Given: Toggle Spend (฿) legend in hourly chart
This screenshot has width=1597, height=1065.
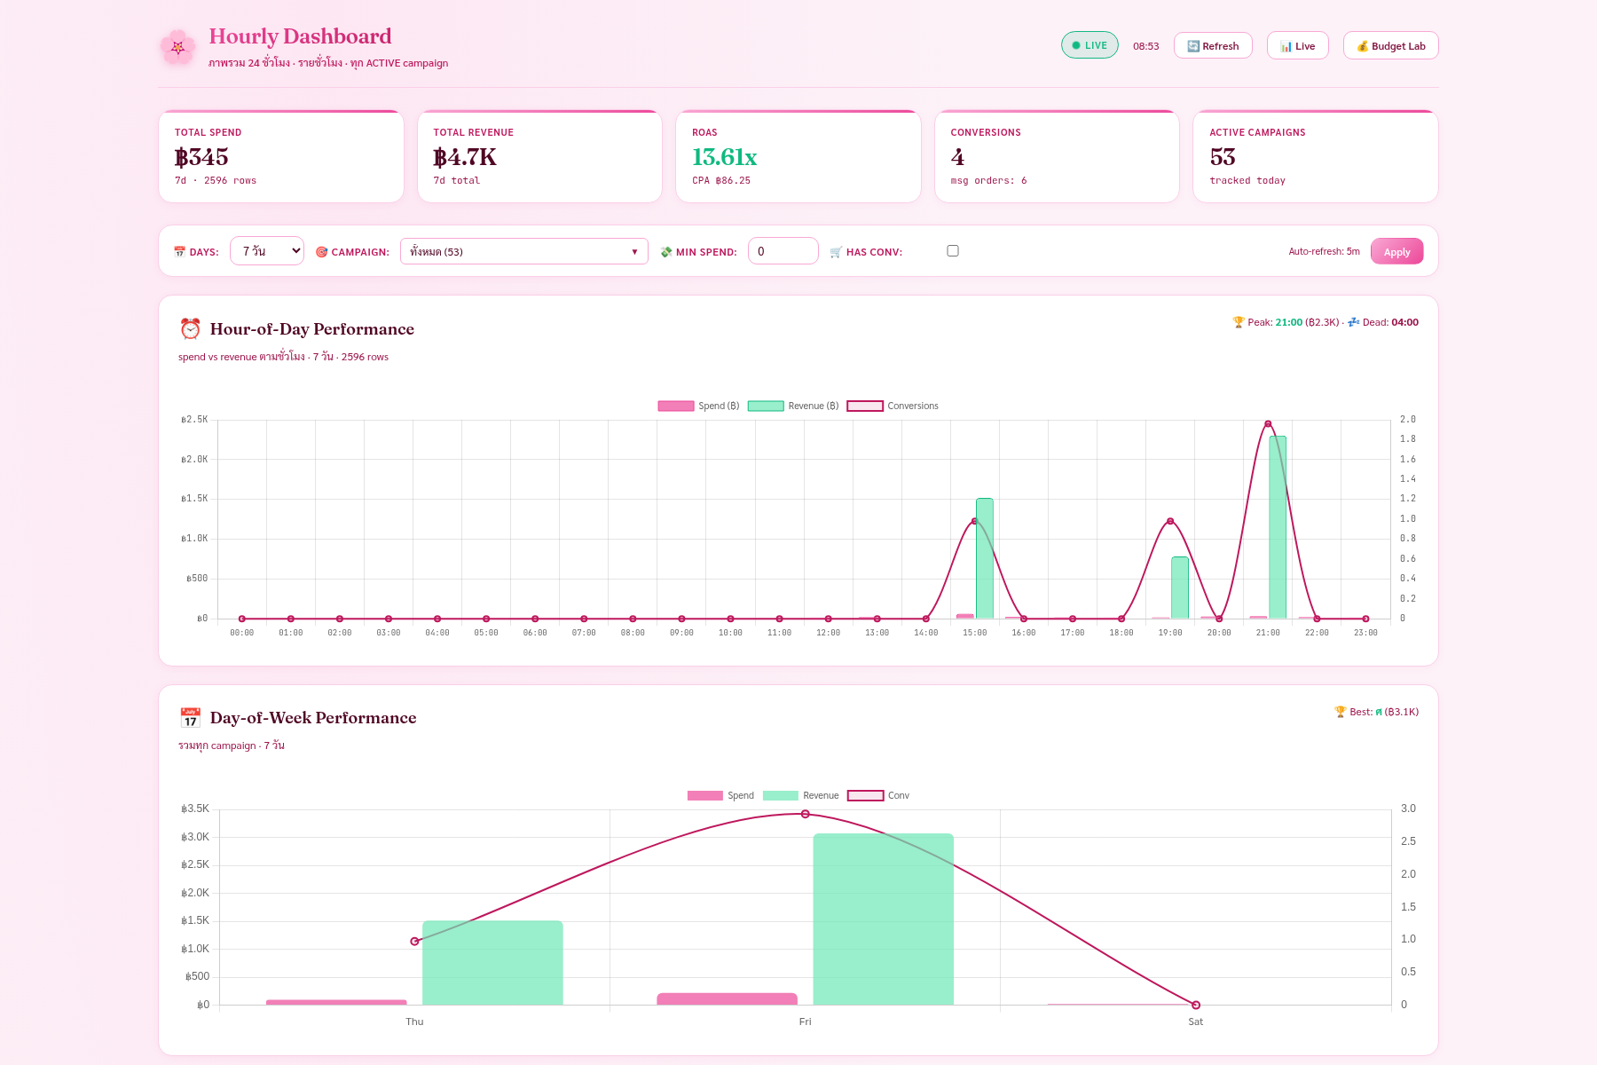Looking at the screenshot, I should [698, 406].
